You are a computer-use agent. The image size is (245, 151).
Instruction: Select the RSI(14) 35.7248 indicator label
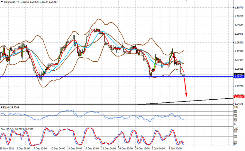click(x=10, y=107)
